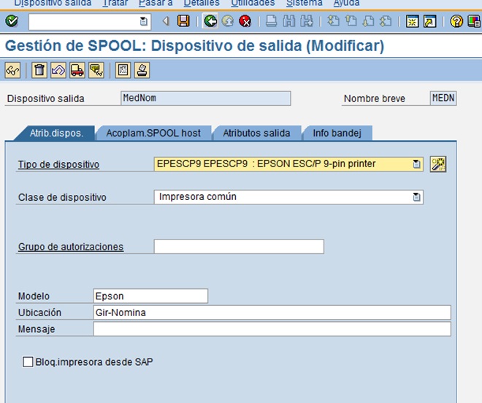Switch to the Acoplam.SPOOL host tab
Screen dimensions: 482x403
point(153,133)
